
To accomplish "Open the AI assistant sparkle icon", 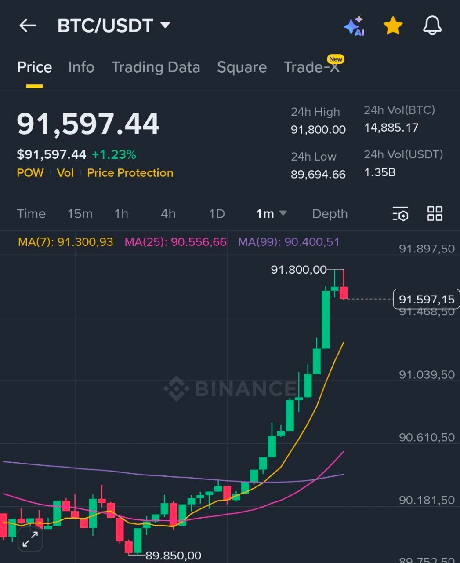I will pos(354,26).
